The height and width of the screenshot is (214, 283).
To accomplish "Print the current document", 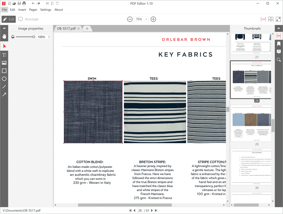I will tap(25, 3).
